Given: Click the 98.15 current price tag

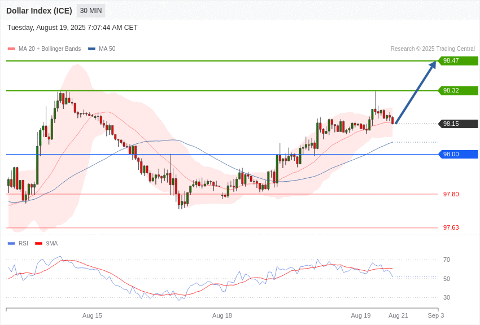Looking at the screenshot, I should click(459, 124).
